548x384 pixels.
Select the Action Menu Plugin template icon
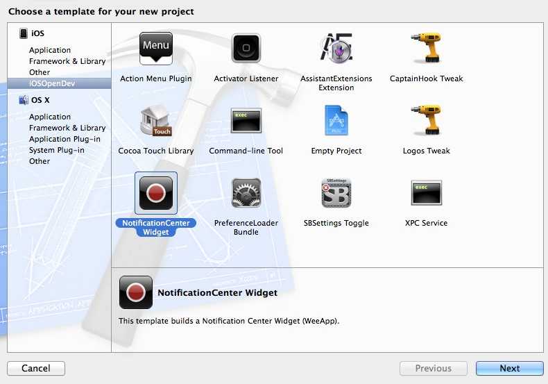[156, 49]
